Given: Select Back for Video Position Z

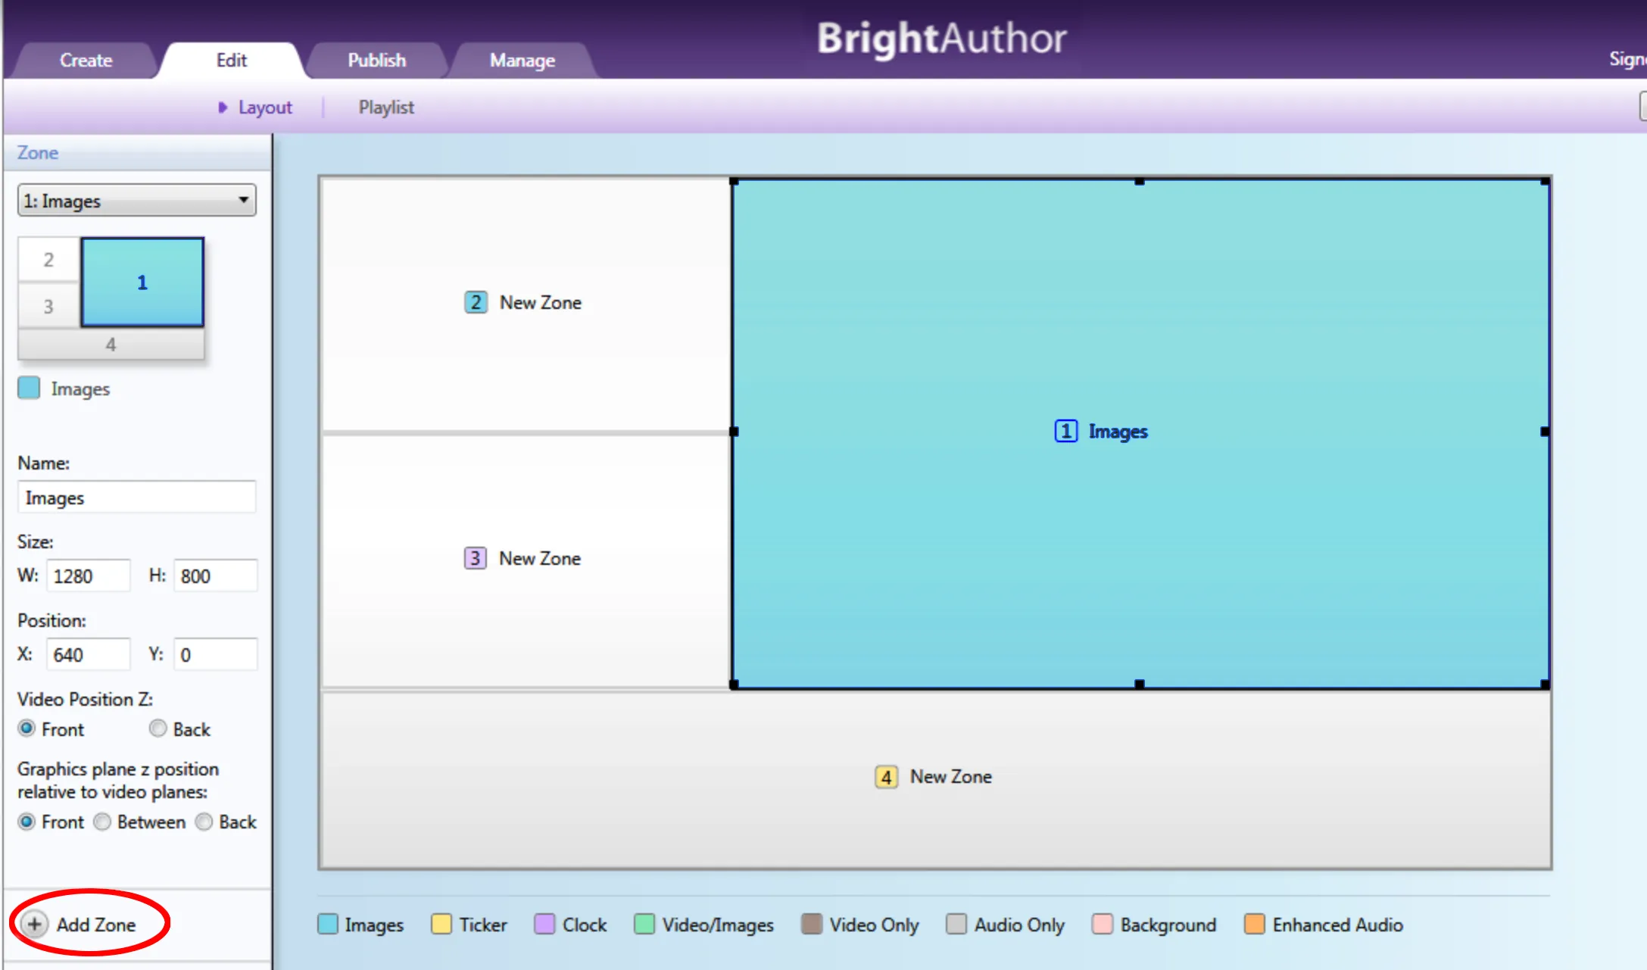Looking at the screenshot, I should pos(158,728).
